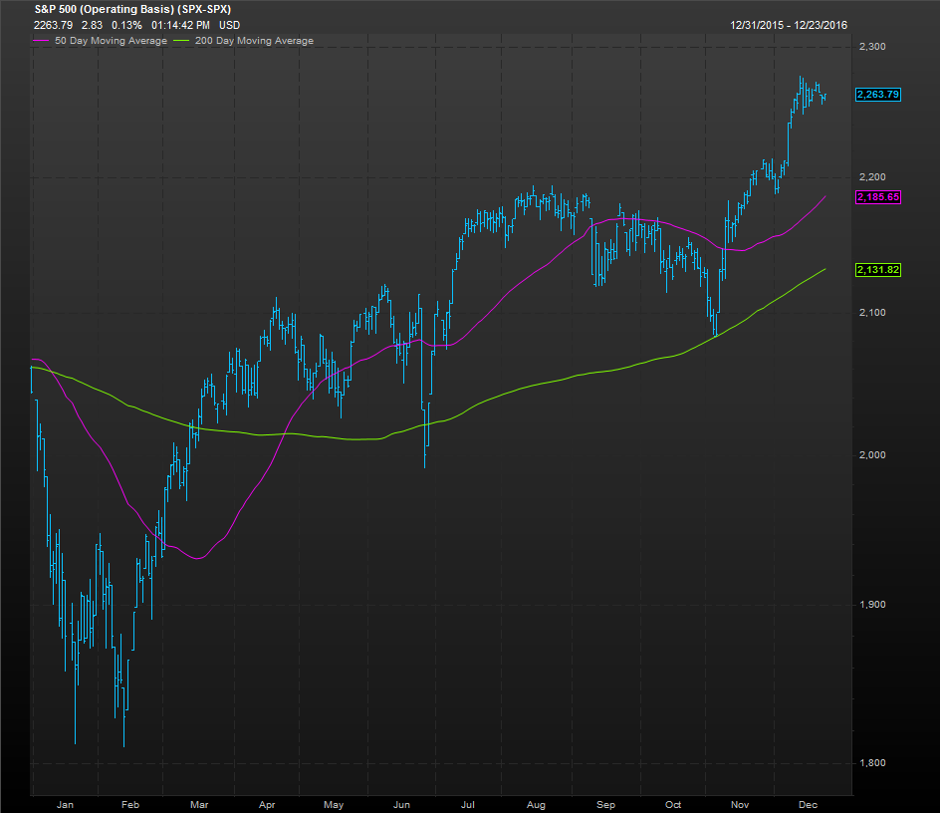940x813 pixels.
Task: Click the 200 Day Moving Average legend
Action: 254,41
